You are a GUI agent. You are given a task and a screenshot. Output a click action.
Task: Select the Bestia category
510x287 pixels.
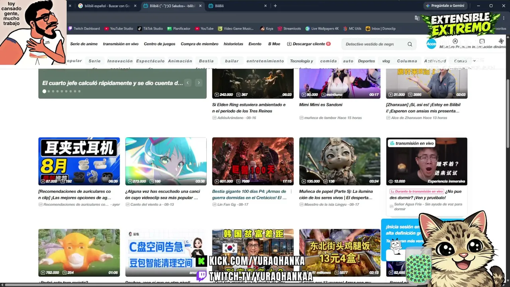point(206,61)
